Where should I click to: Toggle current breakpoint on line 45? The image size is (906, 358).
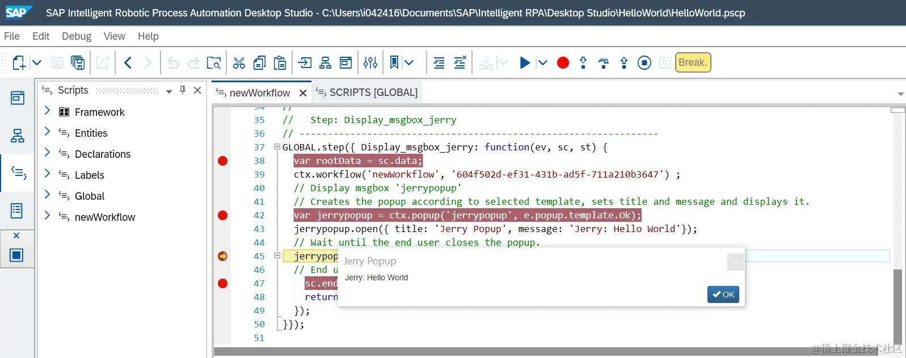click(222, 256)
